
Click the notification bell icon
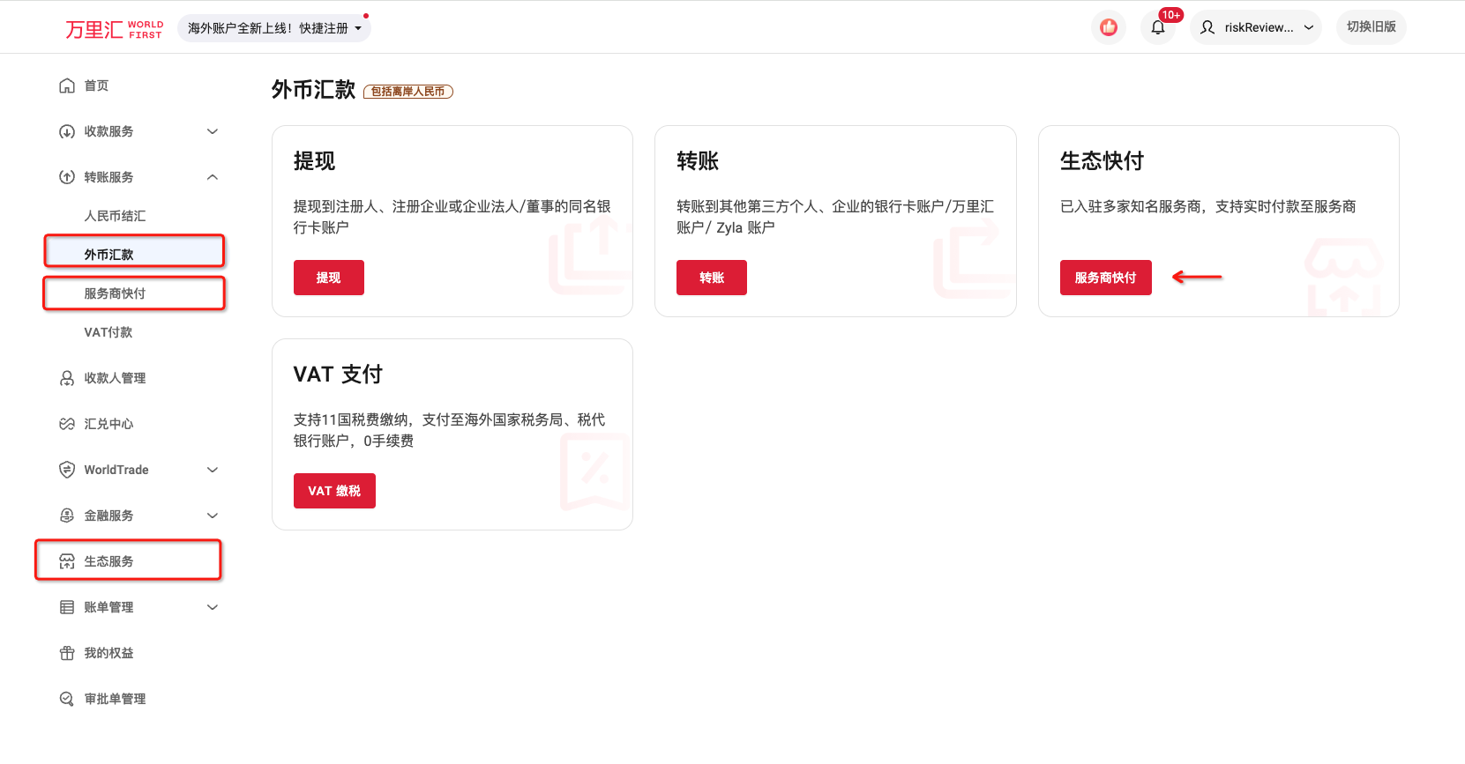click(1157, 27)
